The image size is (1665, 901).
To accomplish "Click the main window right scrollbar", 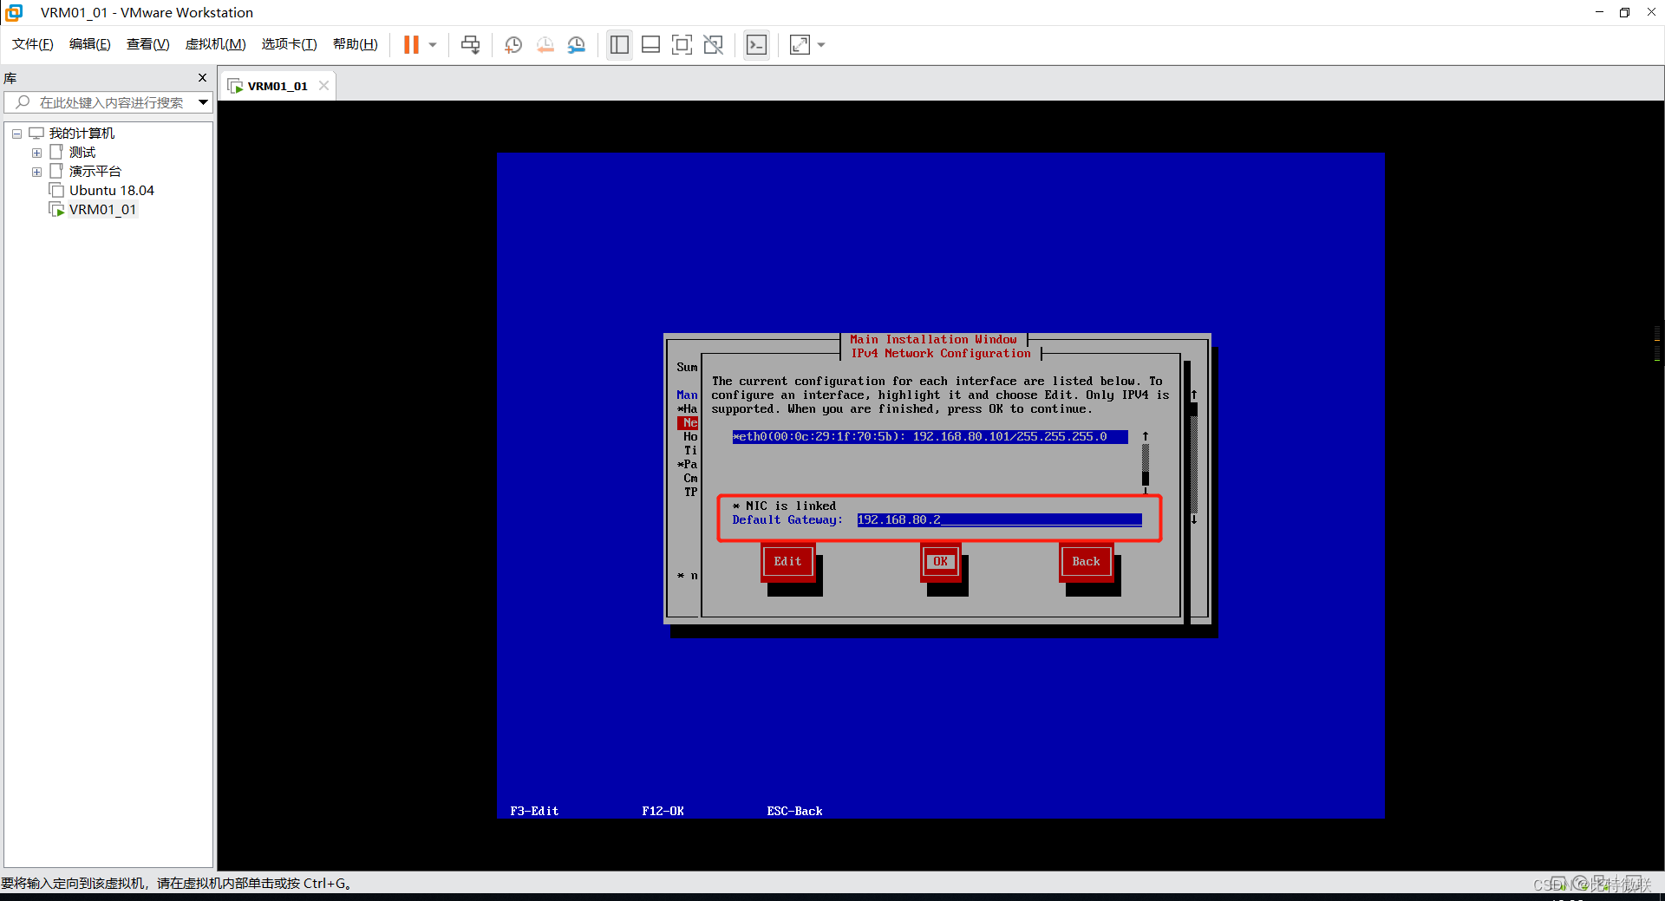I will pos(1194,457).
